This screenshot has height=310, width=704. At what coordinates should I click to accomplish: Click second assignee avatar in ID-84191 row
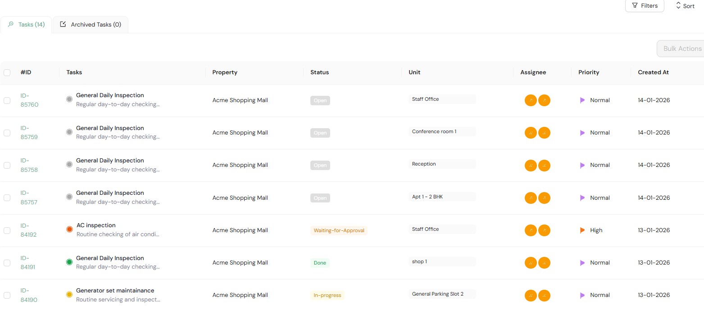point(544,263)
